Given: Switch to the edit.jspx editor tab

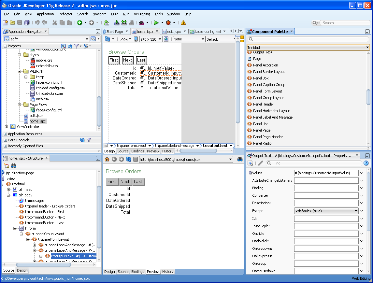Looking at the screenshot, I should [x=174, y=31].
